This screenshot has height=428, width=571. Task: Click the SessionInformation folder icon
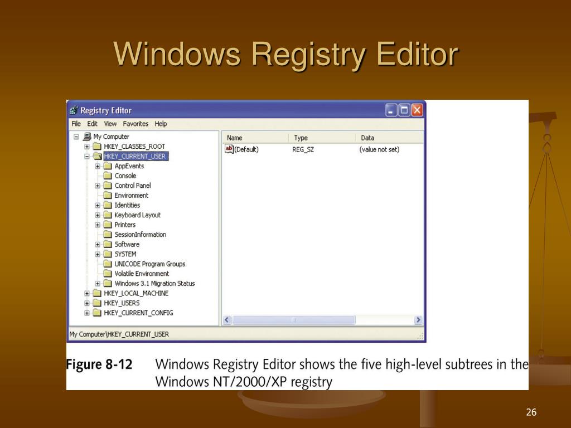click(108, 235)
